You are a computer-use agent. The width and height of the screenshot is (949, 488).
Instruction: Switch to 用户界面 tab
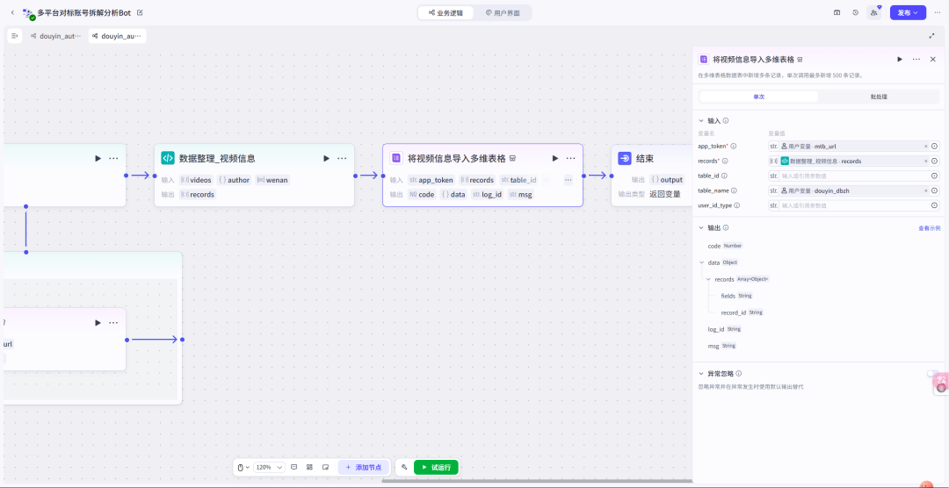pos(503,12)
